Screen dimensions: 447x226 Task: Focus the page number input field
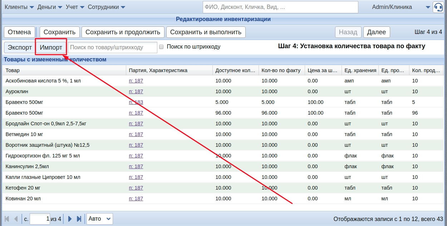coord(40,219)
